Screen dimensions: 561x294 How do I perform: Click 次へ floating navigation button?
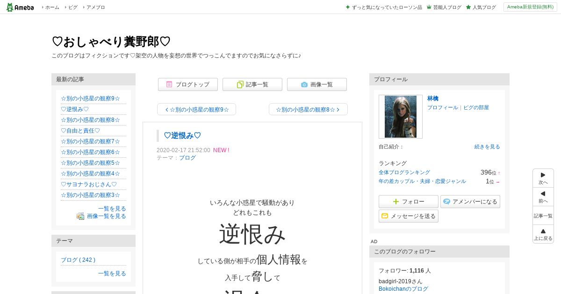(543, 178)
